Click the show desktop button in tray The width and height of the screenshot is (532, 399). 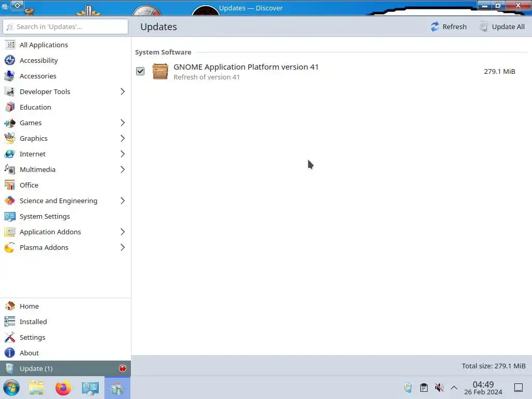pos(518,388)
